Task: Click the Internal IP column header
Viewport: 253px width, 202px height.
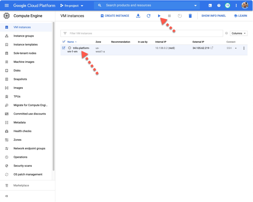Action: point(161,42)
